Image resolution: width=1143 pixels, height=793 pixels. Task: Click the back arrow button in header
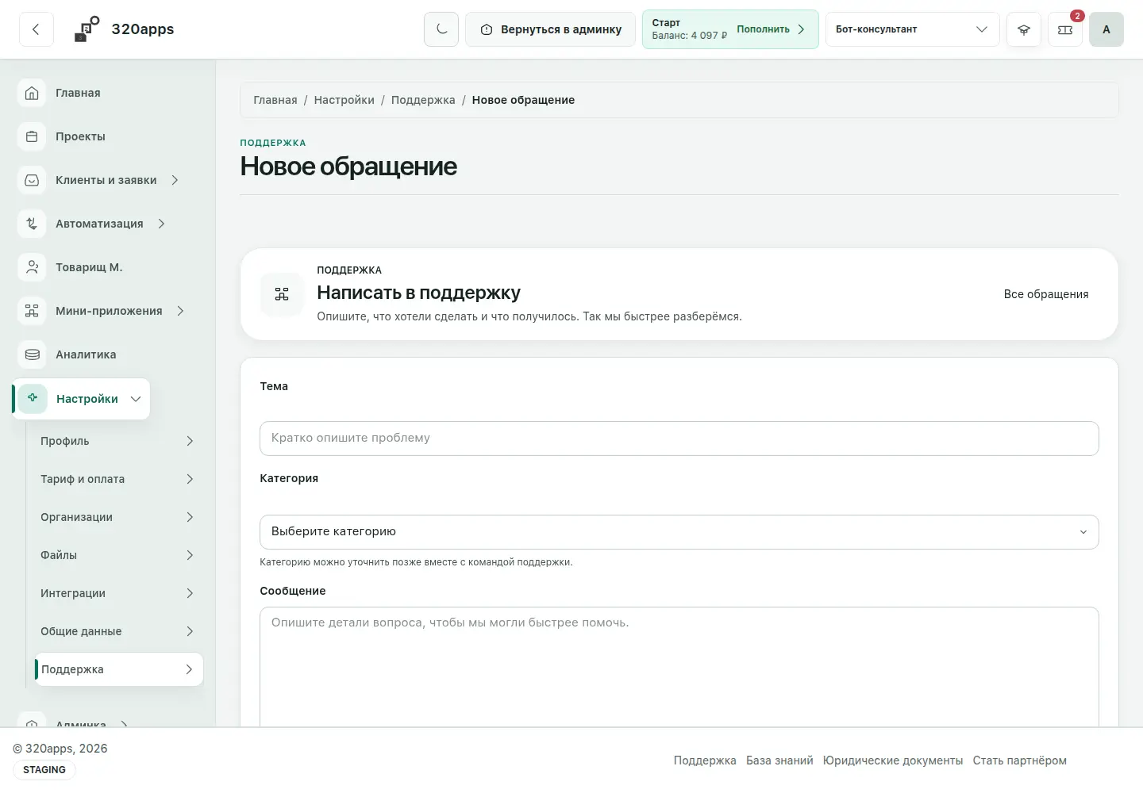tap(36, 29)
